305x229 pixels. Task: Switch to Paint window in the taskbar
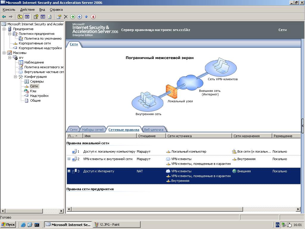116,225
